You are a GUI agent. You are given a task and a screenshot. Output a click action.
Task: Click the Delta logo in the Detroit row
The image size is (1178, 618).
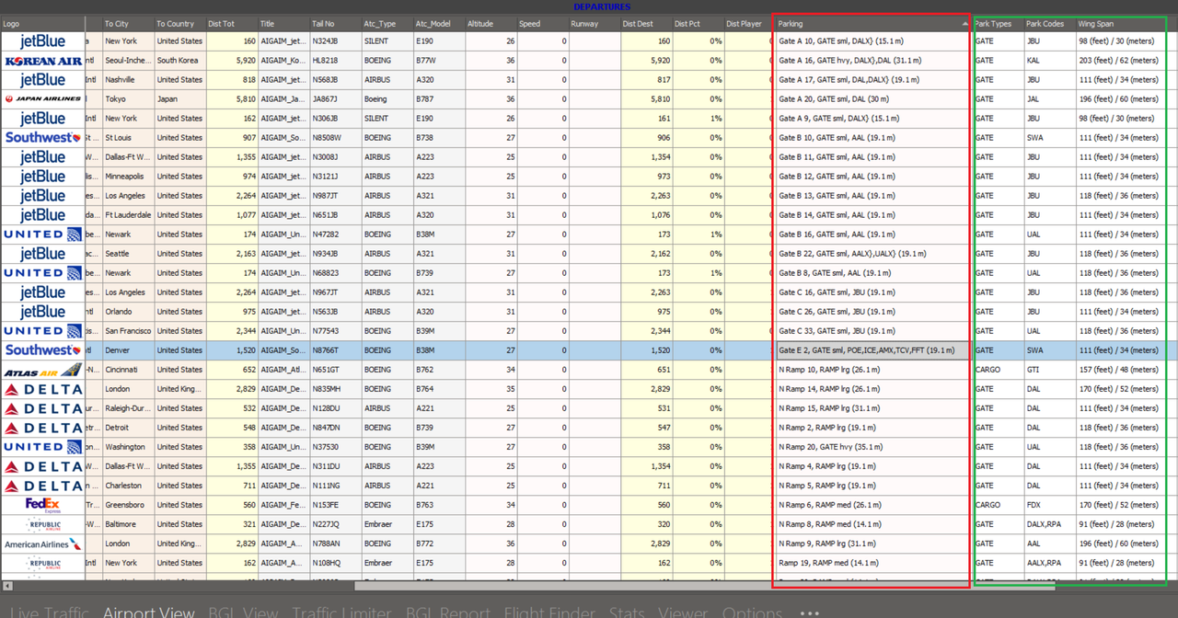pyautogui.click(x=42, y=428)
